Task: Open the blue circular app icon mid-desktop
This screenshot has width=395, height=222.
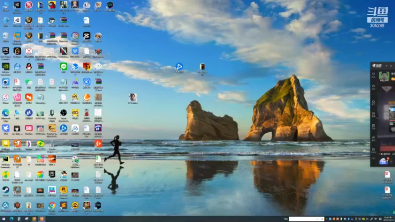Action: pos(179,67)
